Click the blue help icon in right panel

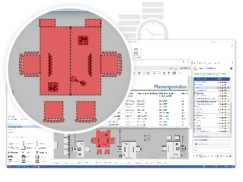click(231, 68)
